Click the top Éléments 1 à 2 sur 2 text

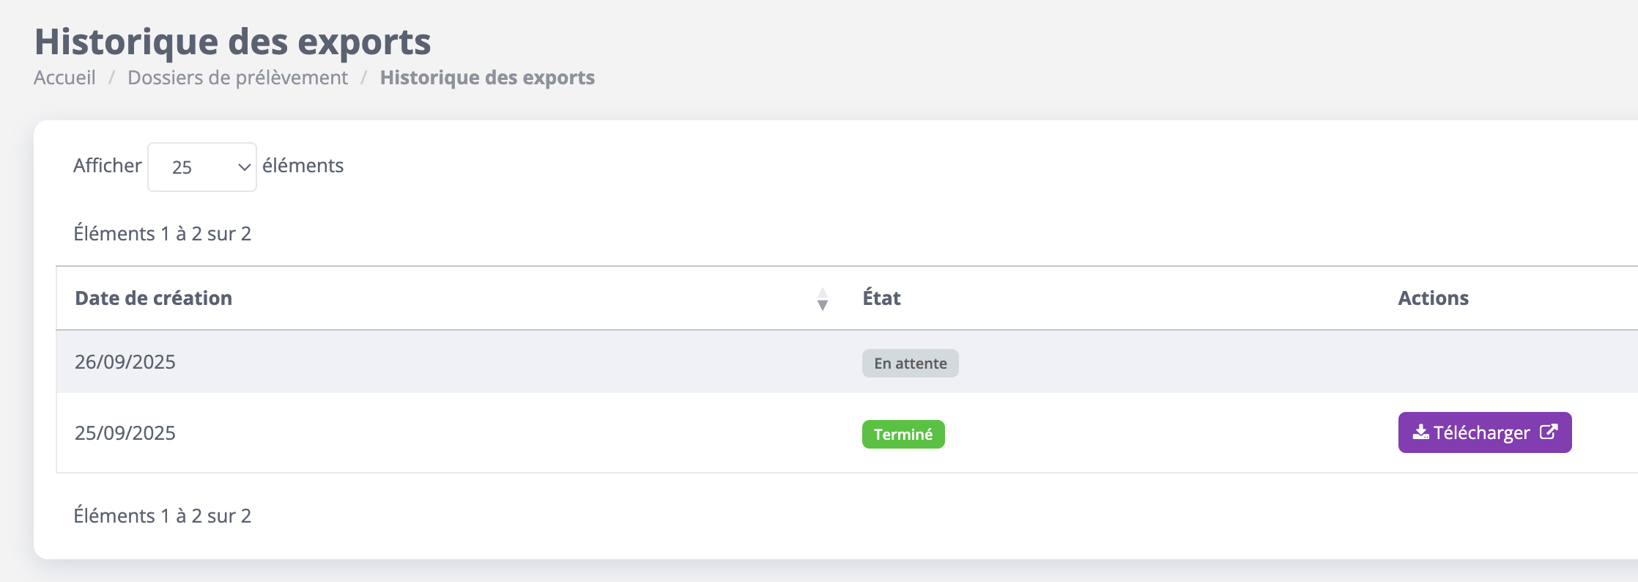[163, 234]
